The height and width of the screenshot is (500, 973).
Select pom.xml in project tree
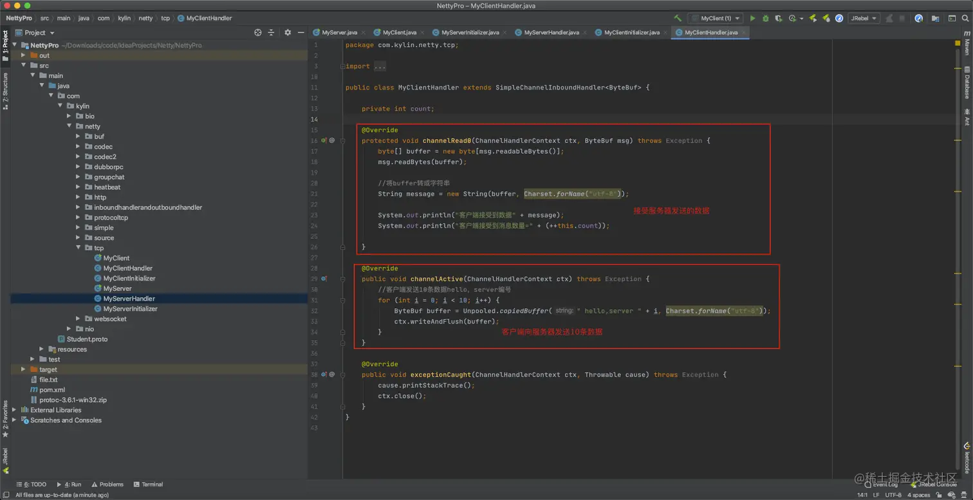51,390
